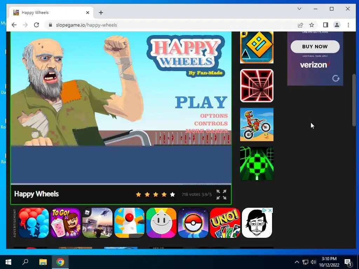Reload the Happy Wheels page
This screenshot has width=359, height=269.
click(x=36, y=25)
